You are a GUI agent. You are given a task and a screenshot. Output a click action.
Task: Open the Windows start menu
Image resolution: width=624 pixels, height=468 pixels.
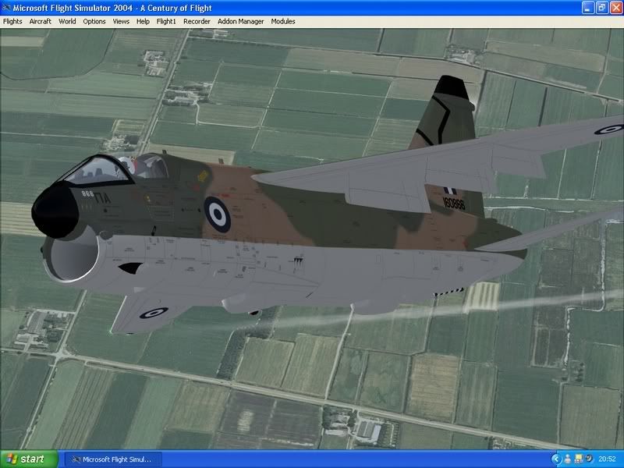coord(28,459)
